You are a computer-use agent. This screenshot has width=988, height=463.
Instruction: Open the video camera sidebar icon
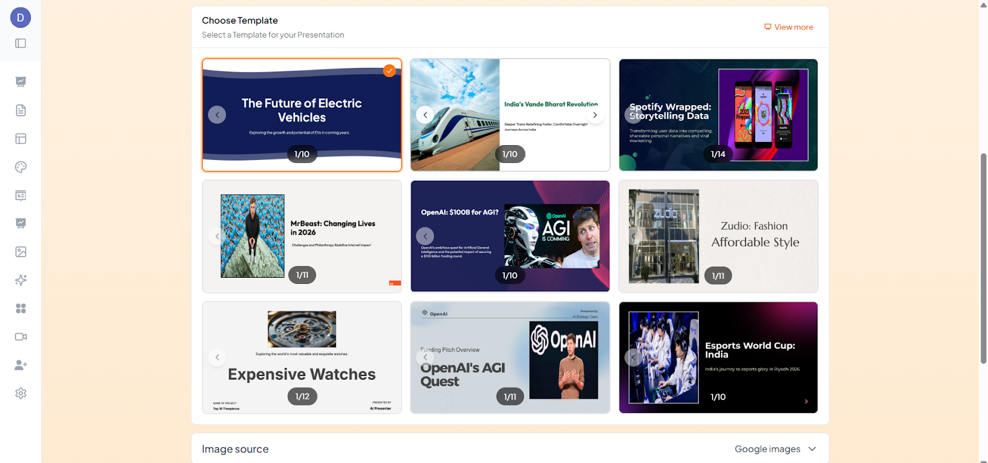coord(20,337)
